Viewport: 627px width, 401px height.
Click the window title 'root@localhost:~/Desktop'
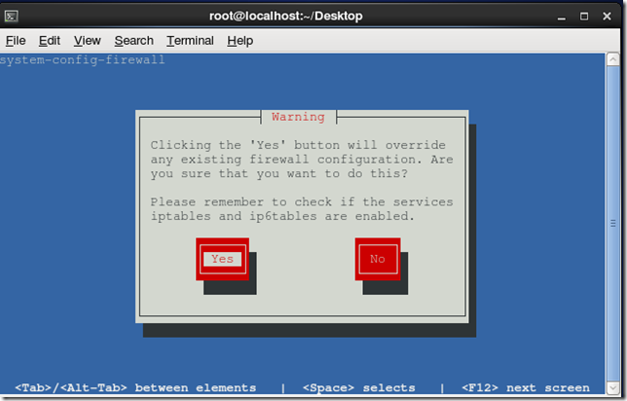coord(286,16)
